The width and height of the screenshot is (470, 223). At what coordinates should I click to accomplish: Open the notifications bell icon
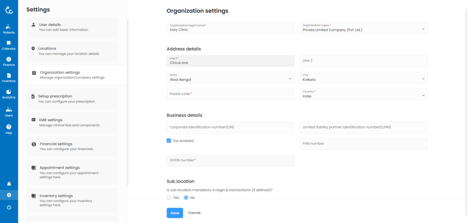click(x=9, y=183)
